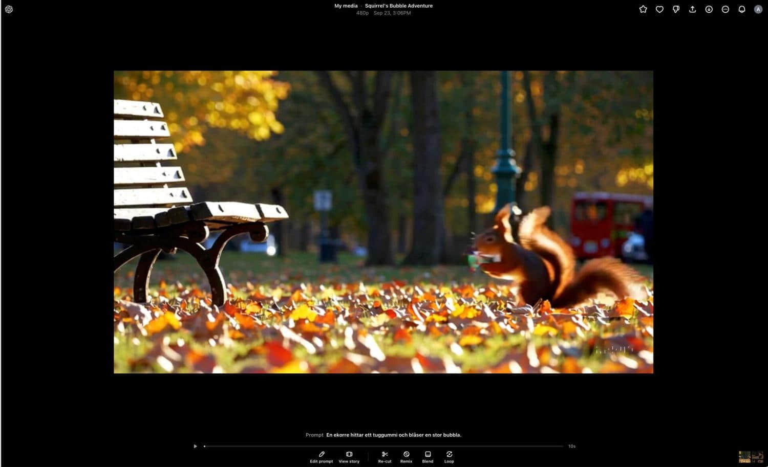The width and height of the screenshot is (768, 467).
Task: Favorite the video with the star
Action: (x=643, y=9)
